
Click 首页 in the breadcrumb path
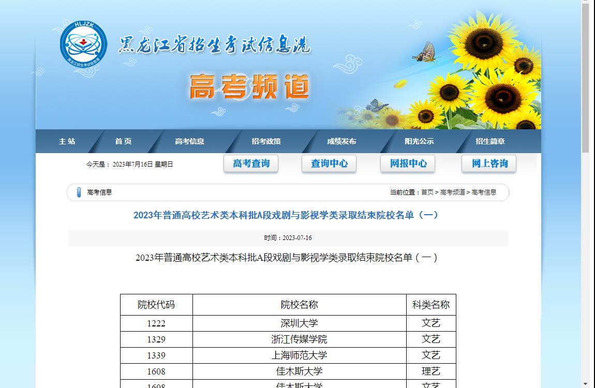pyautogui.click(x=427, y=192)
